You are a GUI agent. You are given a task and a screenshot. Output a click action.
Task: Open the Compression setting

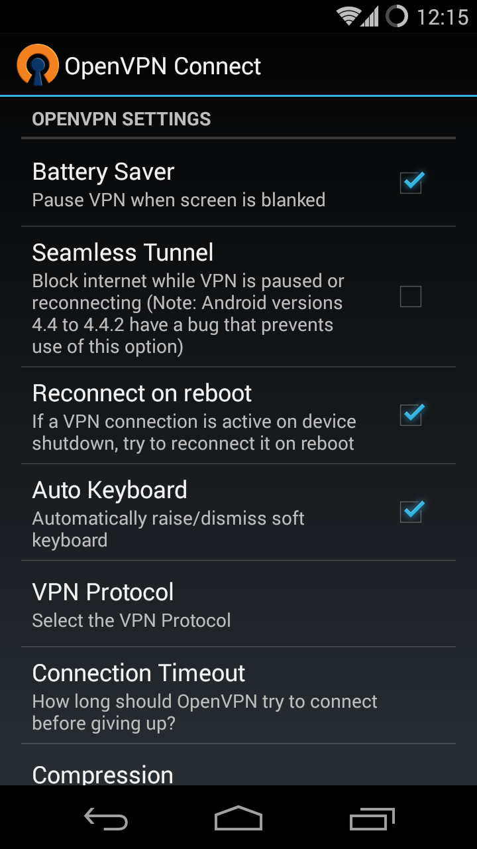click(103, 773)
